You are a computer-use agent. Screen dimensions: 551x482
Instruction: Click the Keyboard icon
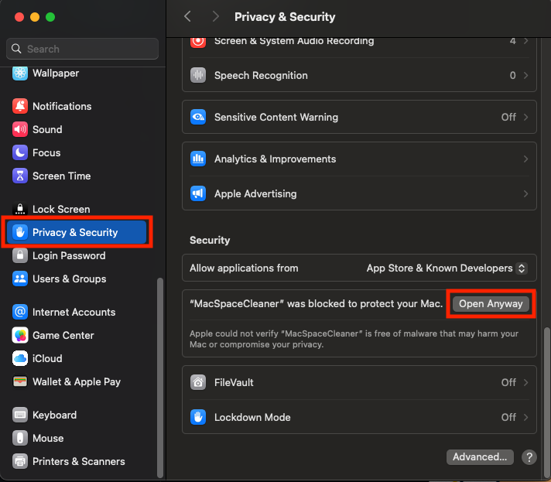[20, 415]
